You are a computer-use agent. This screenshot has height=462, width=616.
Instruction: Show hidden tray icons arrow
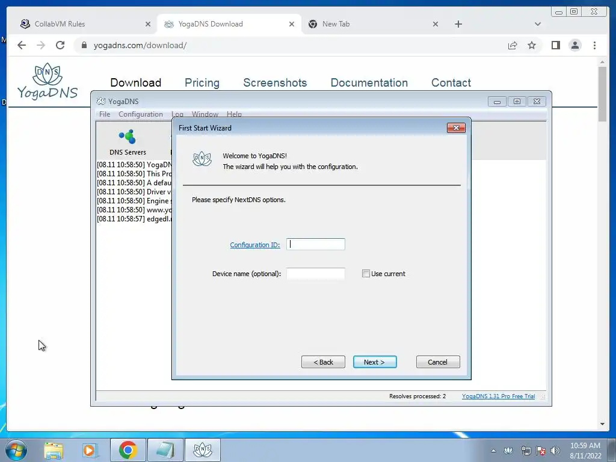pyautogui.click(x=493, y=451)
